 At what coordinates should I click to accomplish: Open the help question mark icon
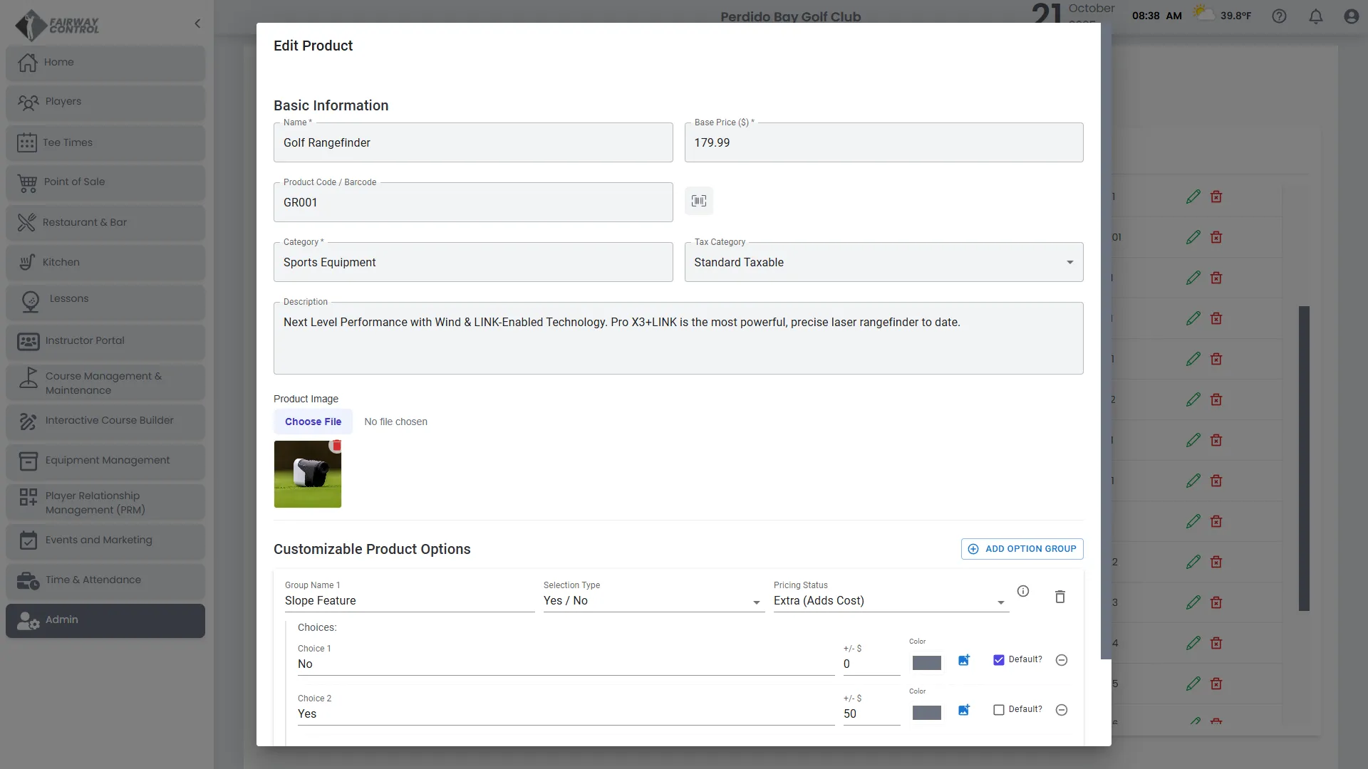(x=1280, y=16)
